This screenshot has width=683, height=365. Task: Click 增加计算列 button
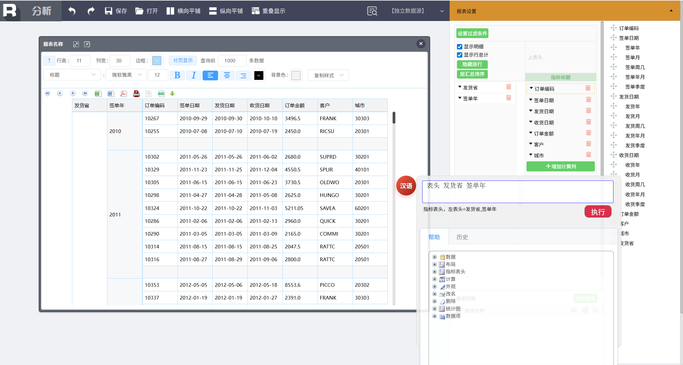[560, 167]
